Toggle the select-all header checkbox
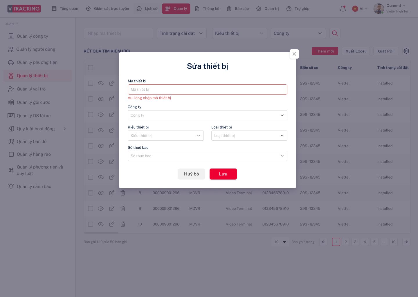Image resolution: width=418 pixels, height=297 pixels. [x=91, y=68]
